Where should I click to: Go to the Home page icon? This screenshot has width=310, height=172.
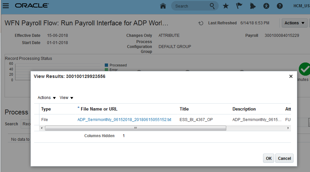click(x=163, y=6)
